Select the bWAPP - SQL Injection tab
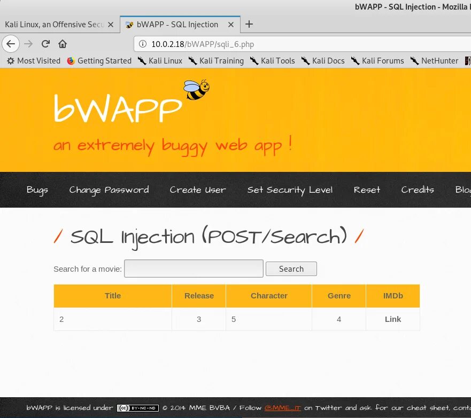Viewport: 471px width, 418px height. pos(180,25)
